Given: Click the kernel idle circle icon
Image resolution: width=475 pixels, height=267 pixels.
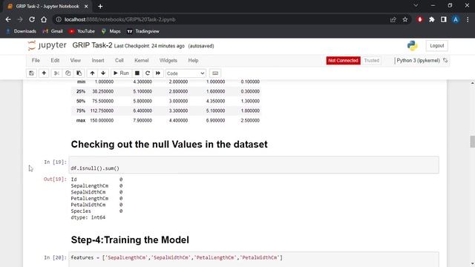Looking at the screenshot, I should tap(445, 60).
